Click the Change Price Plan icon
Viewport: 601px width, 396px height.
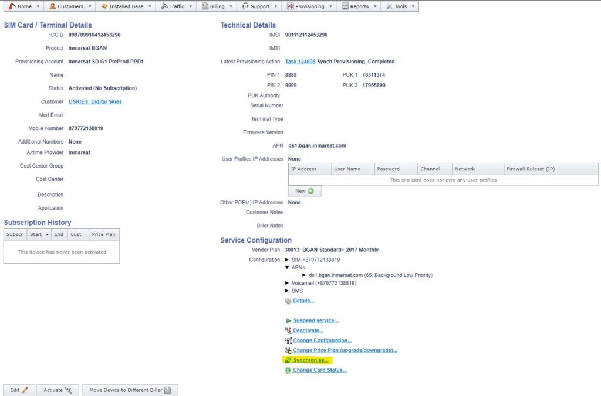(288, 350)
